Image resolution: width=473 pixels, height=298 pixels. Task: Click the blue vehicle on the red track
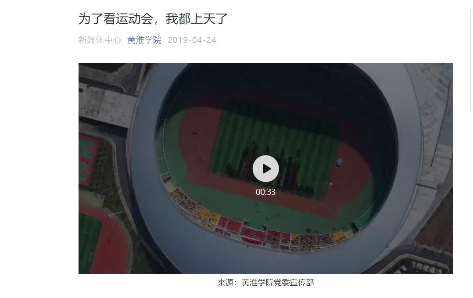point(340,162)
